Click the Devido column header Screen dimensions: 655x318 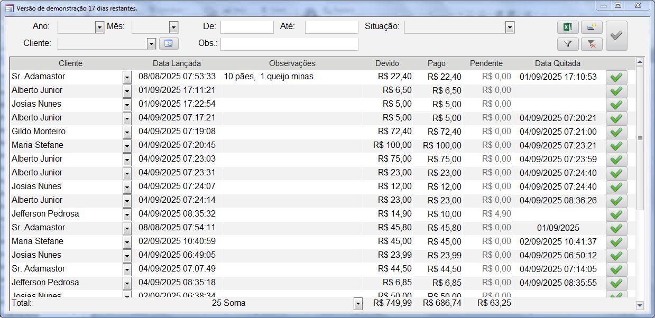pos(387,63)
